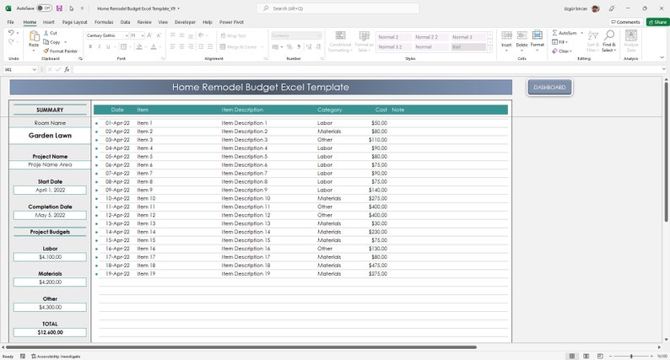Click the Analyze Data icon

pyautogui.click(x=631, y=35)
